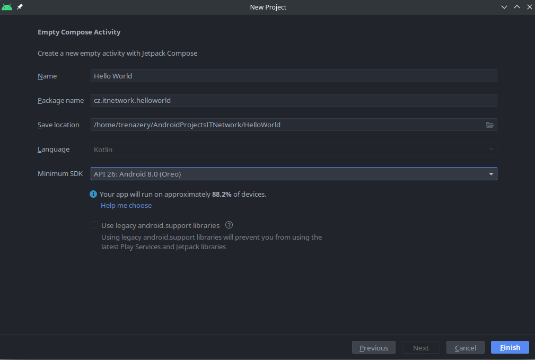Image resolution: width=535 pixels, height=360 pixels.
Task: Click the Language field dropdown arrow
Action: (x=490, y=149)
